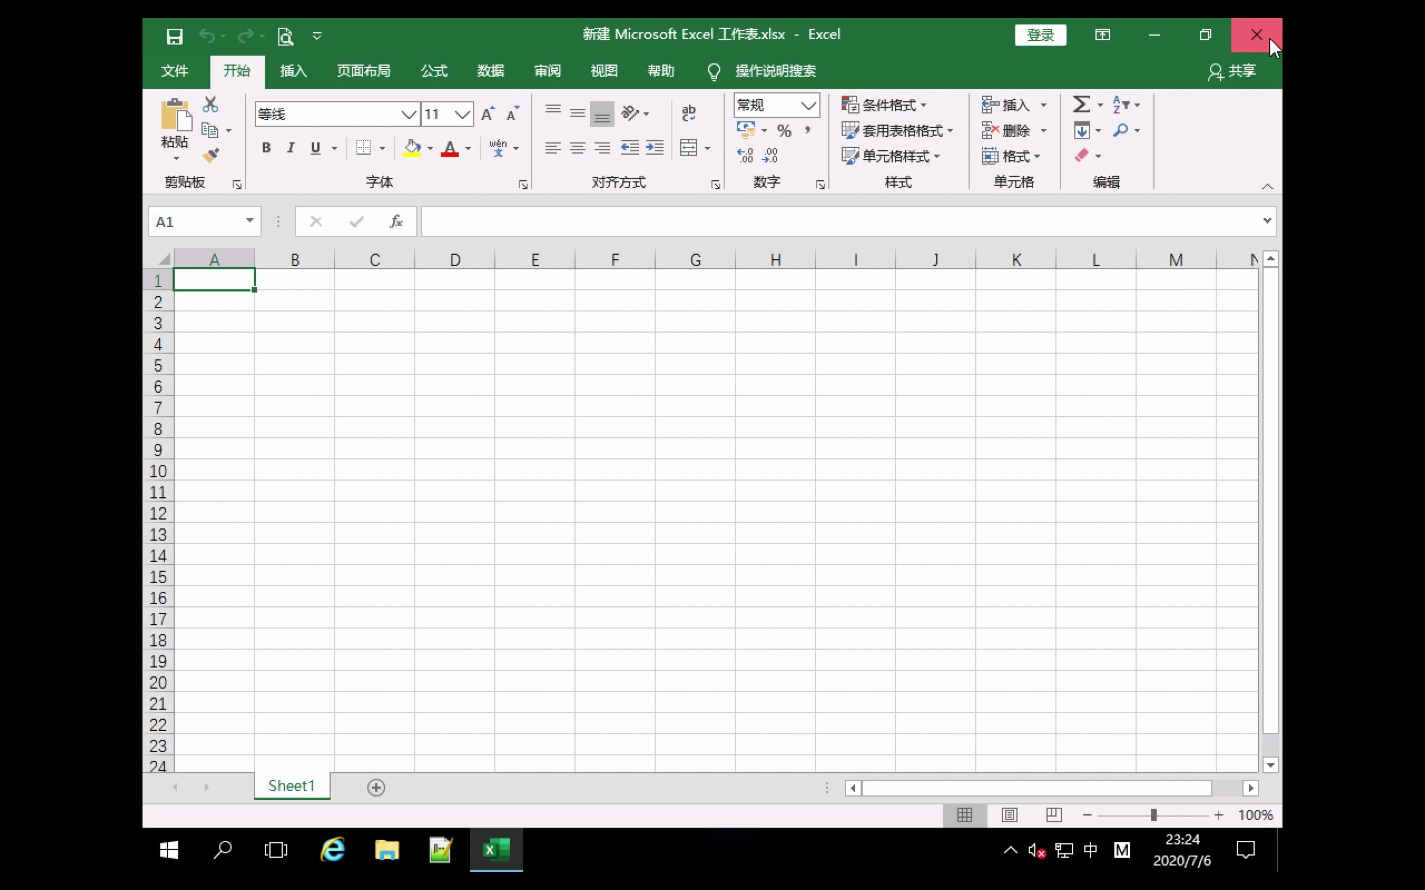Open Print Preview from quick access toolbar
This screenshot has width=1425, height=890.
pos(286,37)
